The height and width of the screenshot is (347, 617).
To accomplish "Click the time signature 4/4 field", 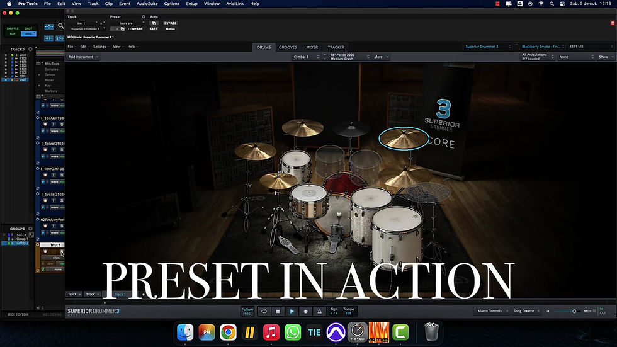I will pos(334,311).
